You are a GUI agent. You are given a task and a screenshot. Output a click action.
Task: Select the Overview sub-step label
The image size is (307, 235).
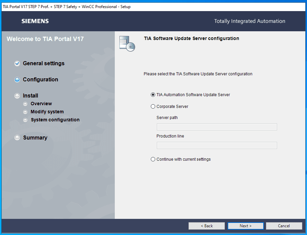coord(41,104)
